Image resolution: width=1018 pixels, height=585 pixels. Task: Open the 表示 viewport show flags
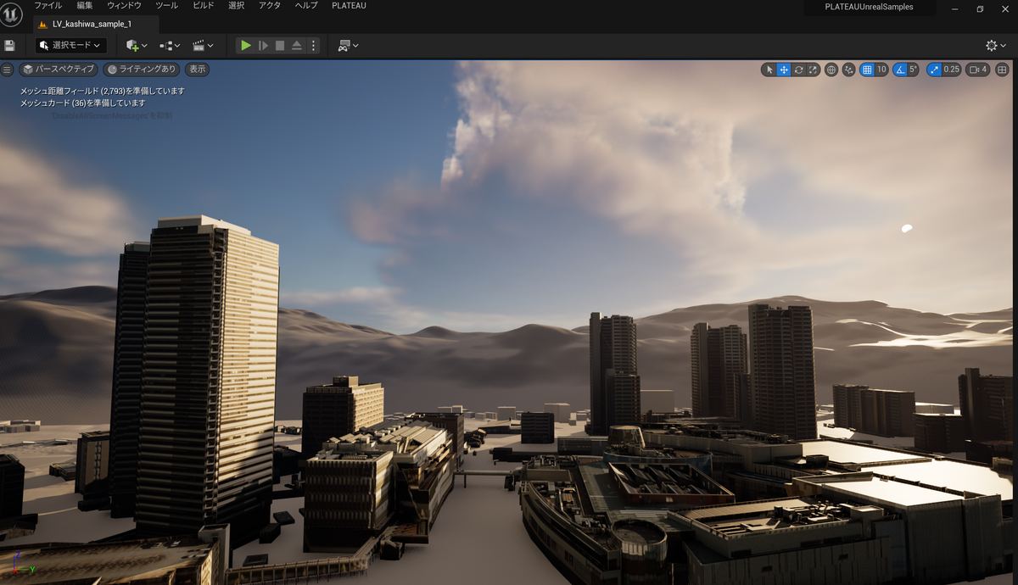(196, 70)
